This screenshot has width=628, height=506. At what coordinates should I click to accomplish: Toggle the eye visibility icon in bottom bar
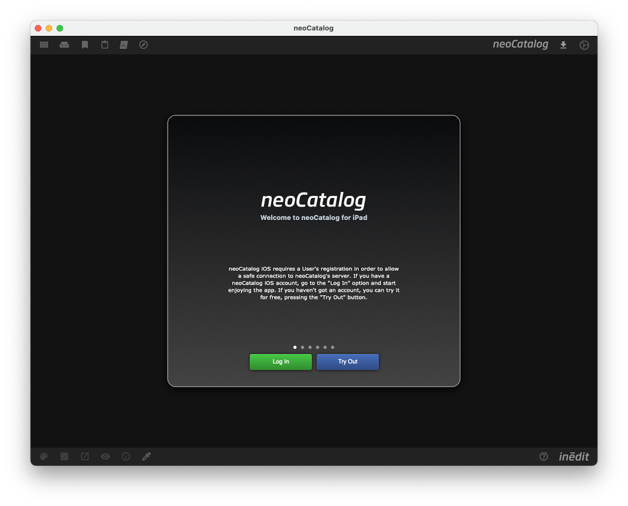[x=105, y=457]
